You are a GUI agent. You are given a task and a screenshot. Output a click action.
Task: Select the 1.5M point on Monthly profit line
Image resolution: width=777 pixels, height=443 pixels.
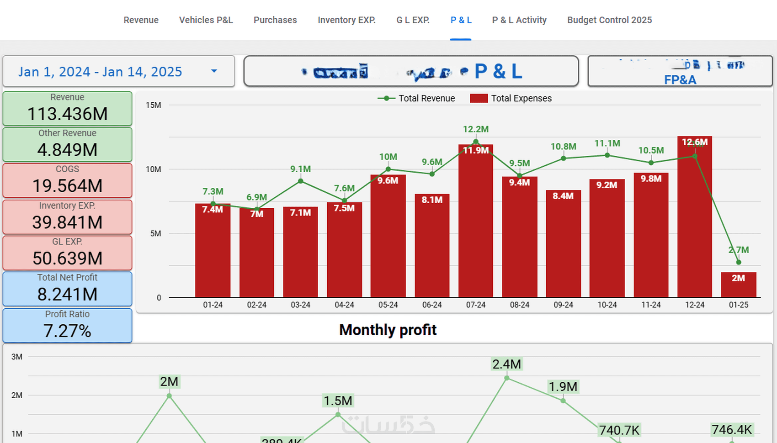(x=338, y=415)
